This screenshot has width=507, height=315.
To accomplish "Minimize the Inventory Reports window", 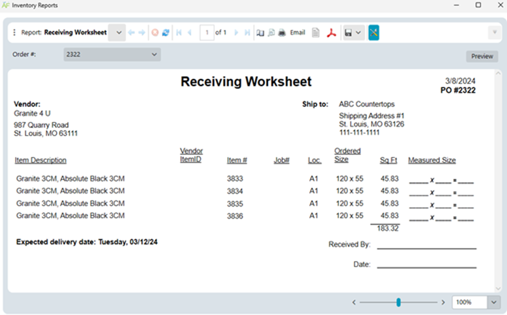I will tap(456, 5).
